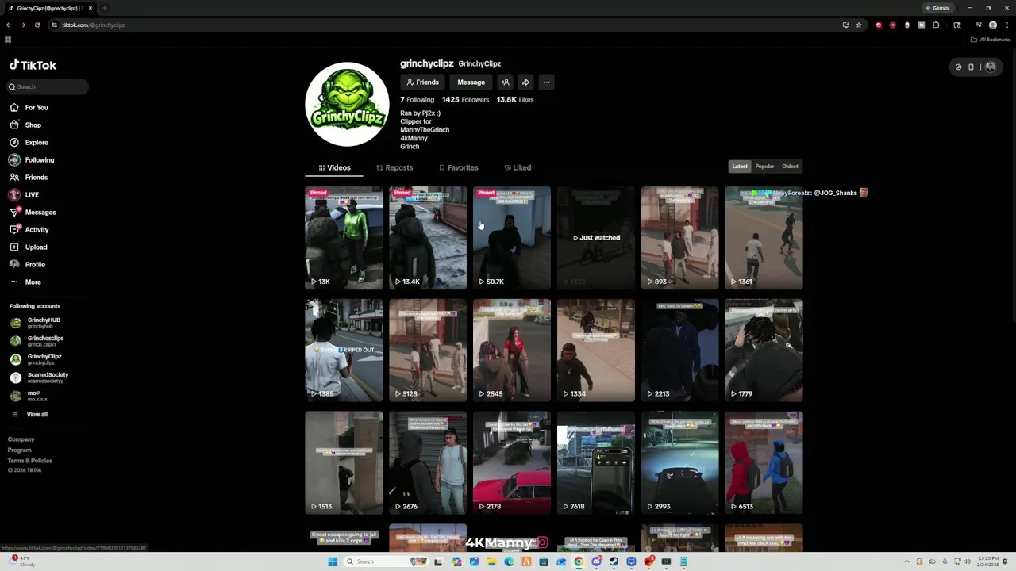Screen dimensions: 1016x571
Task: Open Messages in the sidebar
Action: pyautogui.click(x=33, y=213)
